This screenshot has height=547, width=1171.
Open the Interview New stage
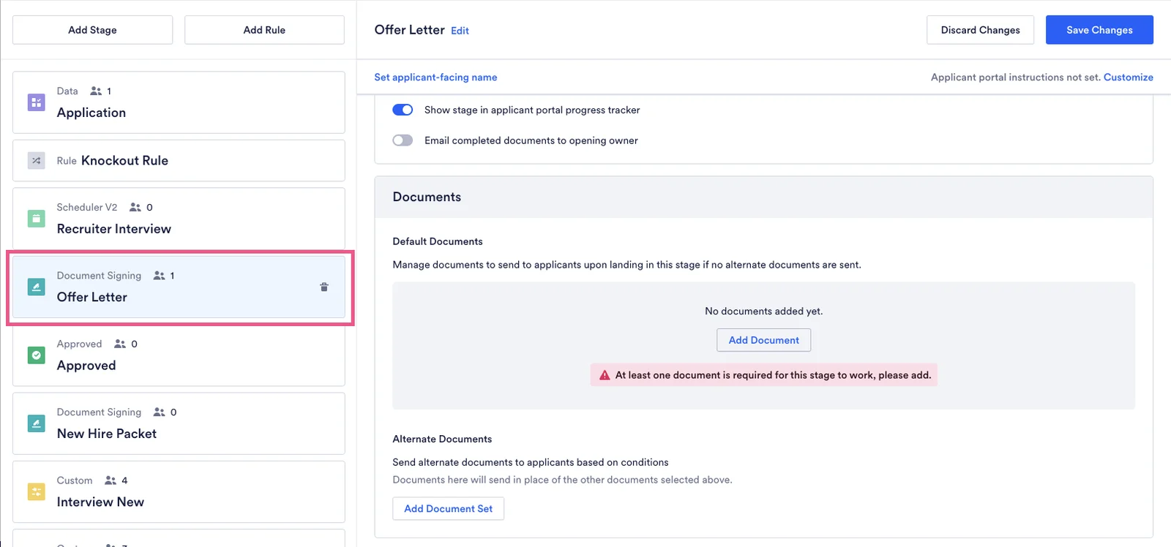click(179, 491)
